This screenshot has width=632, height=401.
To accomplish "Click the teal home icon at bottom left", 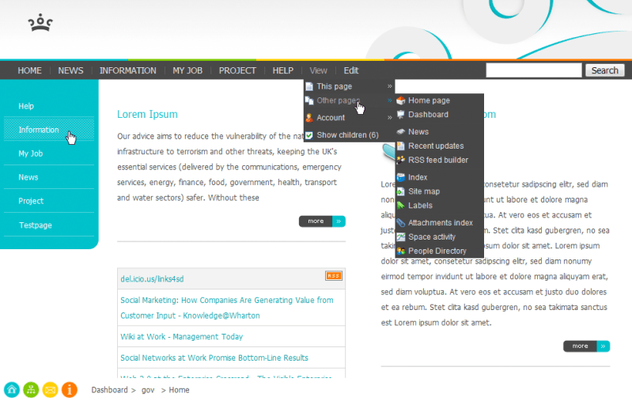I will click(12, 389).
